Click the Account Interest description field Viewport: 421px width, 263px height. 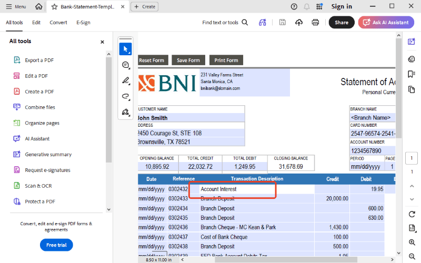[257, 189]
